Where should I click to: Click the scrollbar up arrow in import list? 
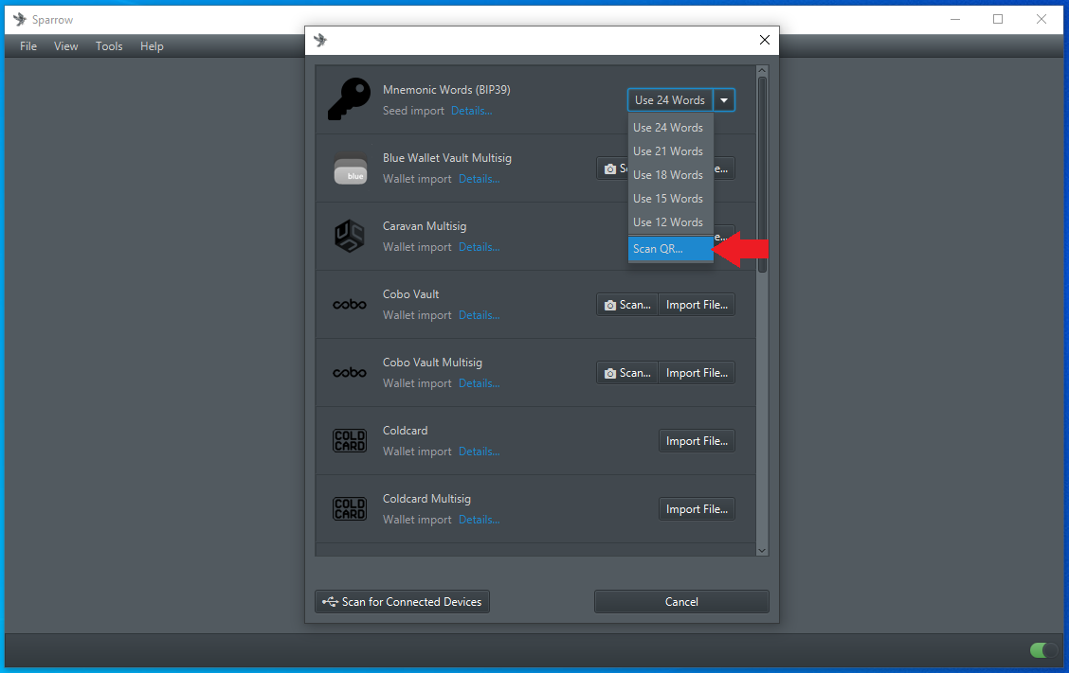762,71
